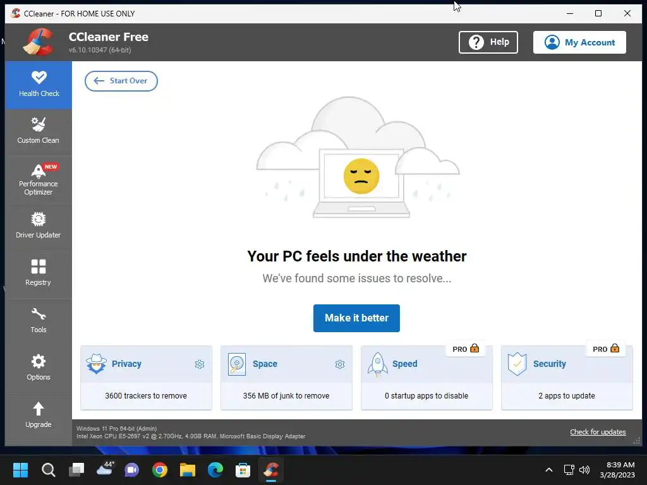
Task: Click the Help button
Action: (488, 42)
